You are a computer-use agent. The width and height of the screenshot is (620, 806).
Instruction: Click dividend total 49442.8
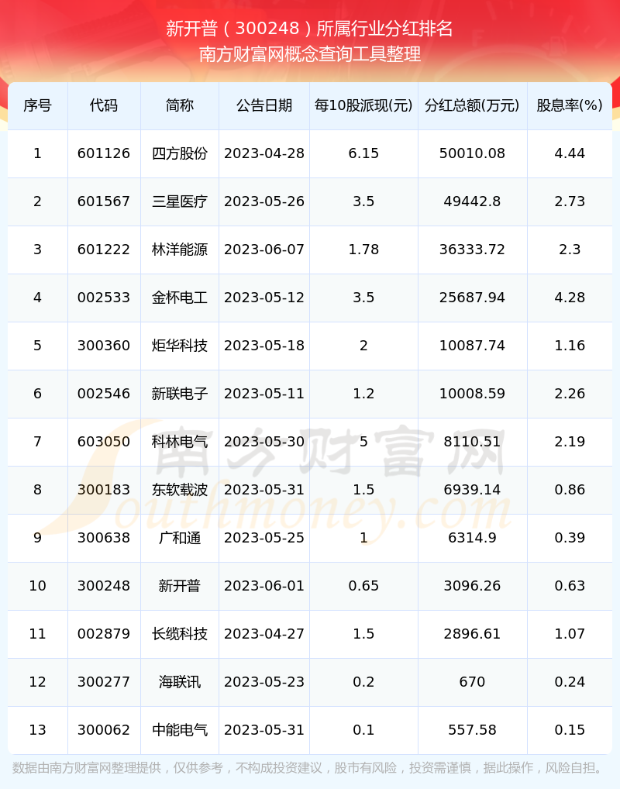coord(472,201)
